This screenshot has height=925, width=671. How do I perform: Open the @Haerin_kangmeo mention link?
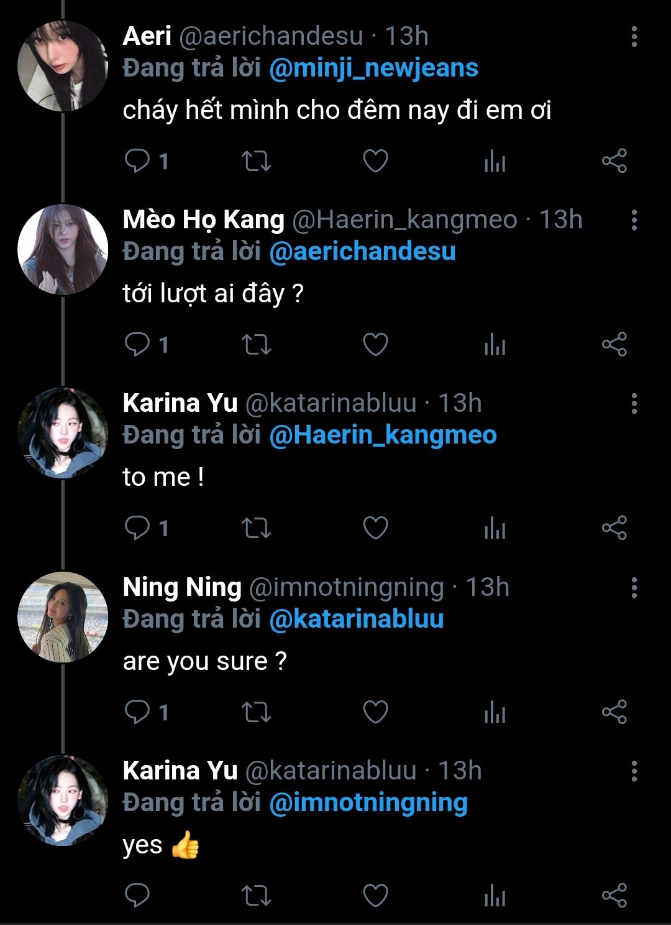pyautogui.click(x=383, y=435)
